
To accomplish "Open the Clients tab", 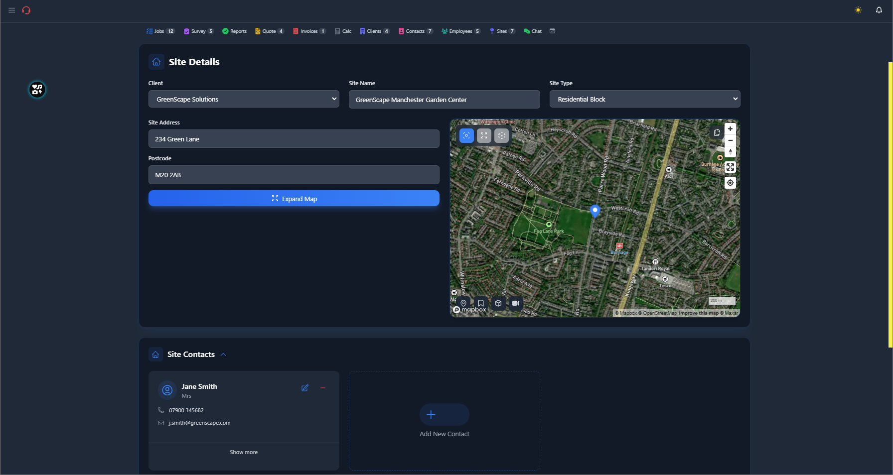I will point(375,31).
